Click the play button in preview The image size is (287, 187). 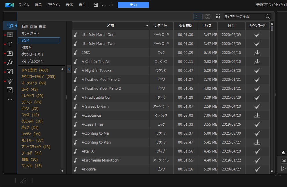pyautogui.click(x=283, y=168)
